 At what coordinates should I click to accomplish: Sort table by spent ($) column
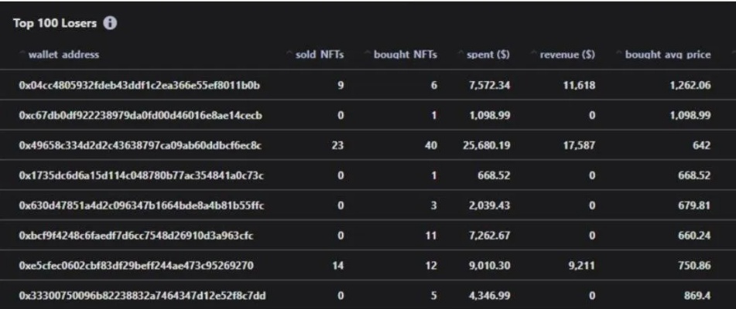click(x=488, y=55)
